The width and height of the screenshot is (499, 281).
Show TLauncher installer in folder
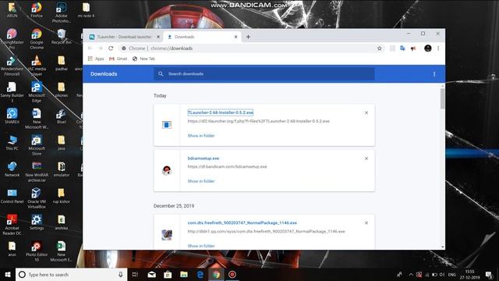click(x=201, y=136)
